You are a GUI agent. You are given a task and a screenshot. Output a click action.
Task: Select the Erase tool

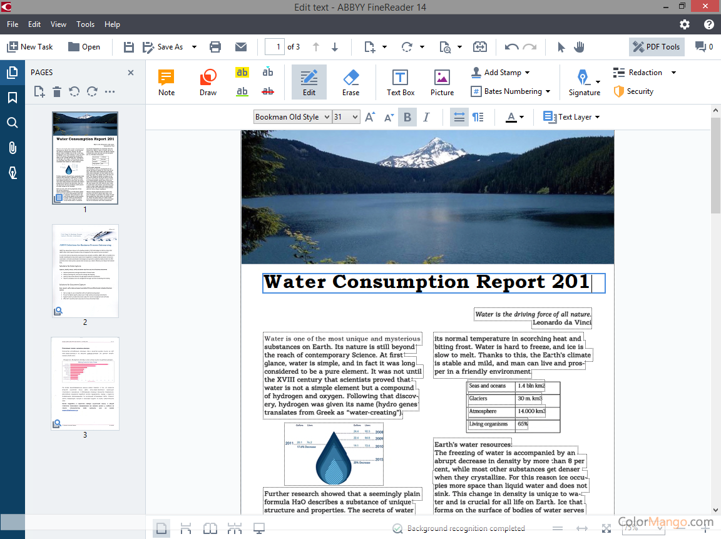(x=350, y=82)
